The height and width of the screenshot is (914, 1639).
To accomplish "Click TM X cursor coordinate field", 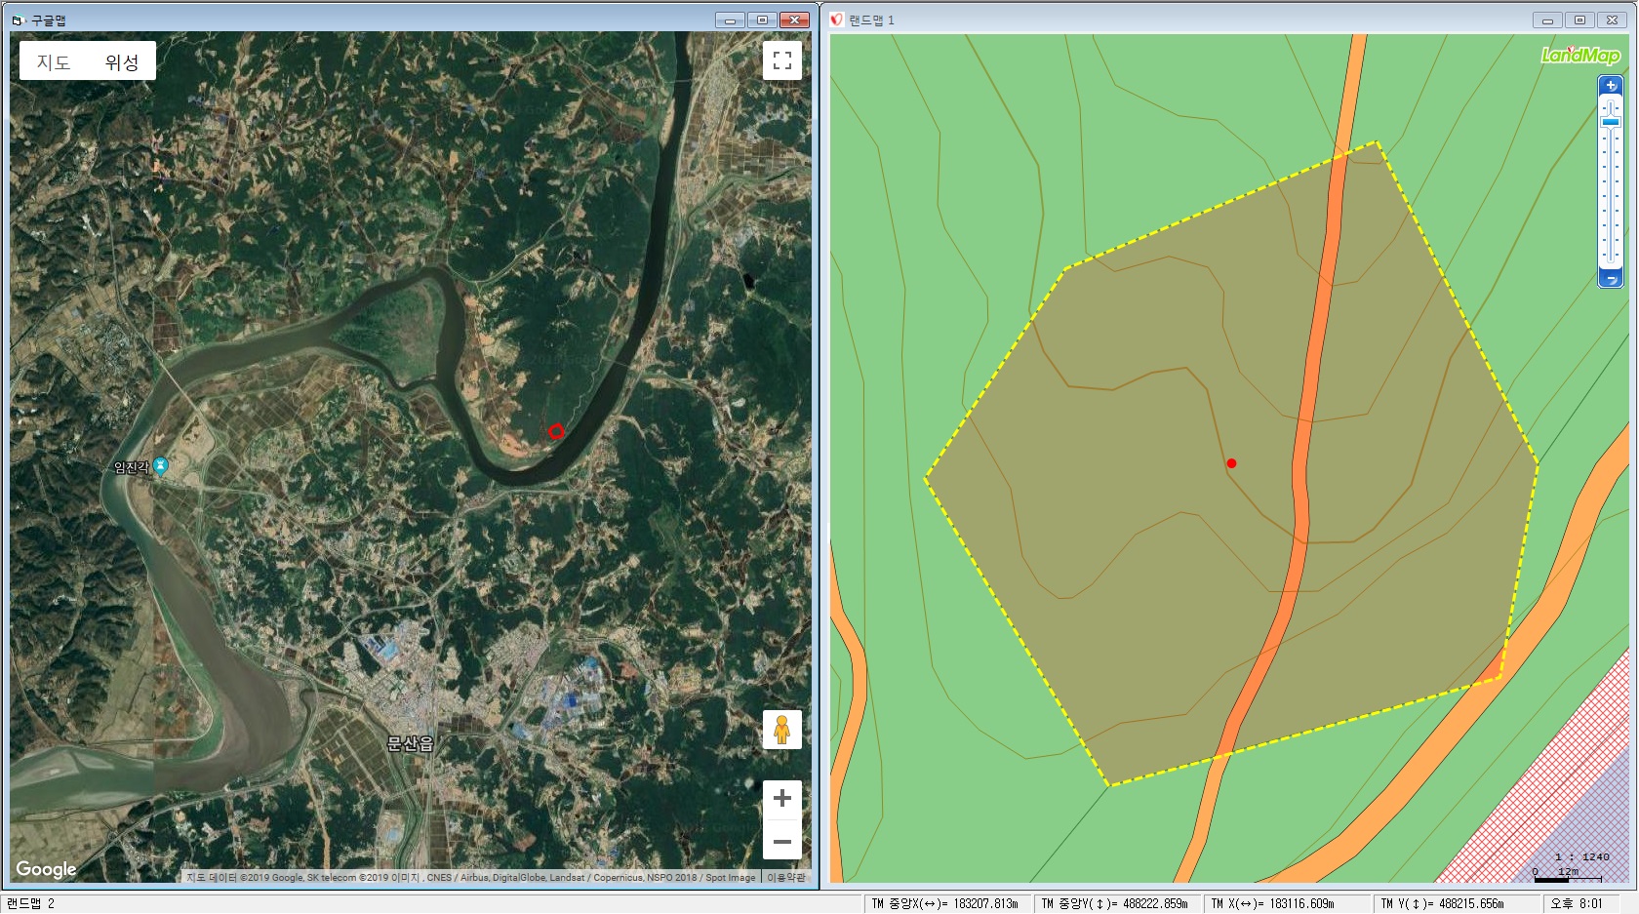I will pos(1287,903).
